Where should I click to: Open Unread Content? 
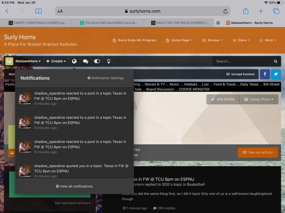(x=240, y=74)
